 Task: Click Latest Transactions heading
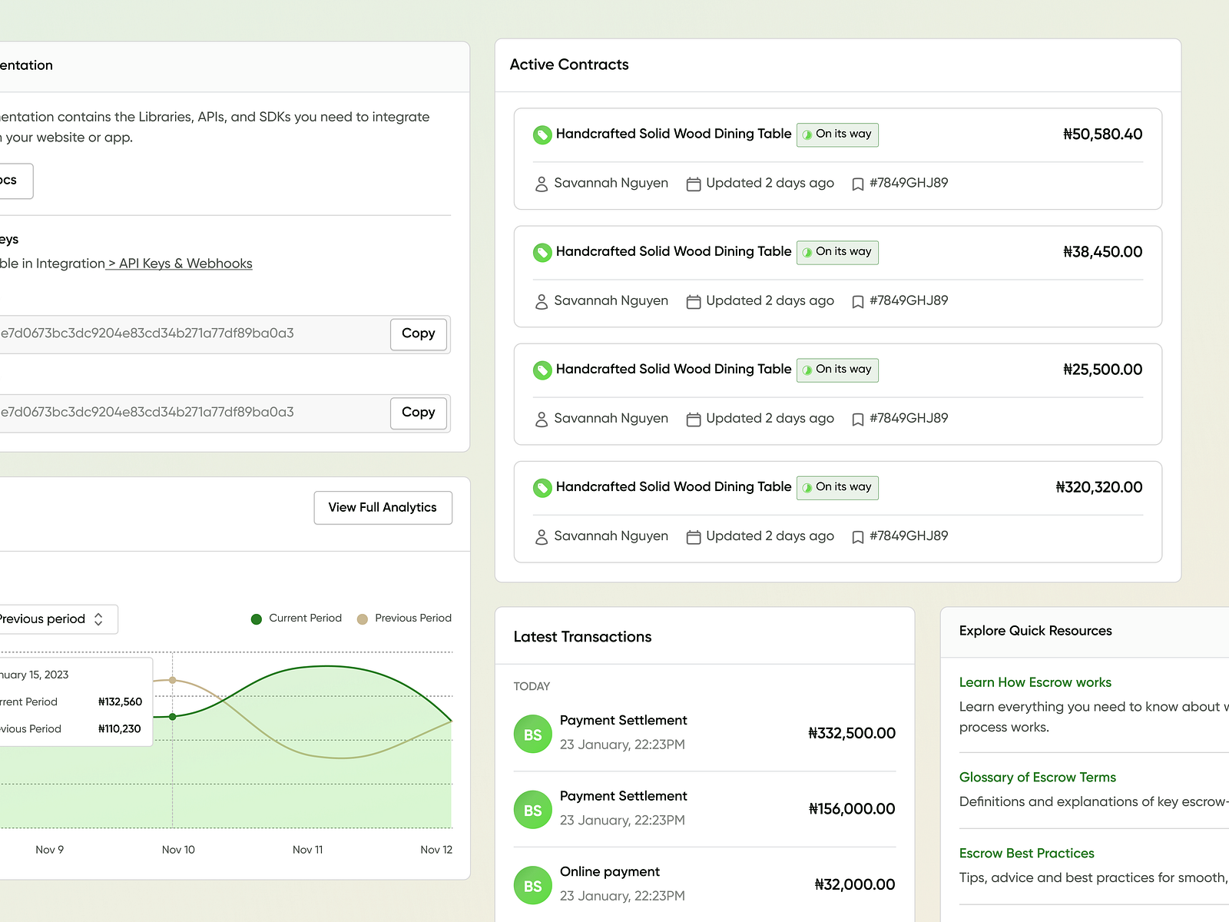pos(582,637)
